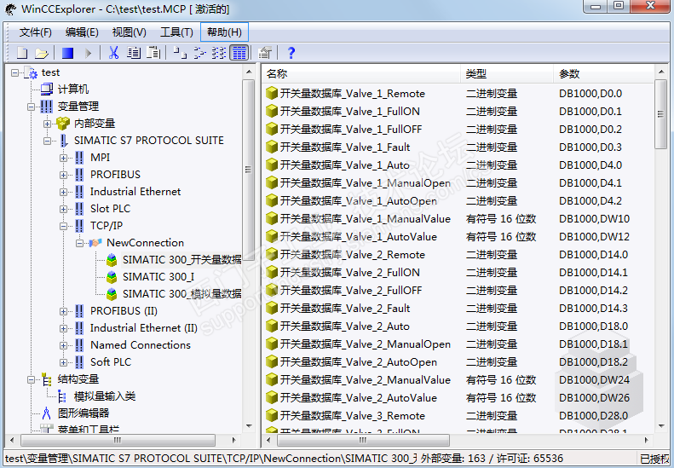Screen dimensions: 674x468
Task: Click the tree pane horizontal scrollbar thumb
Action: [x=118, y=440]
